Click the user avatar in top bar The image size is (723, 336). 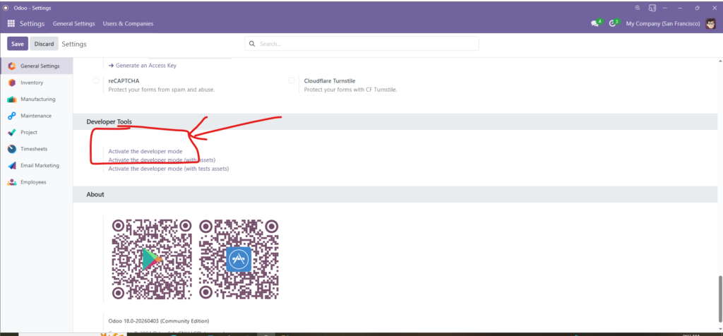pyautogui.click(x=710, y=23)
